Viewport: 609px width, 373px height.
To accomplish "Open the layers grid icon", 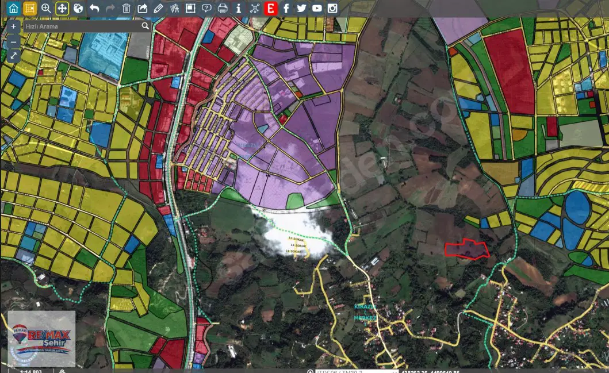I will click(x=29, y=8).
